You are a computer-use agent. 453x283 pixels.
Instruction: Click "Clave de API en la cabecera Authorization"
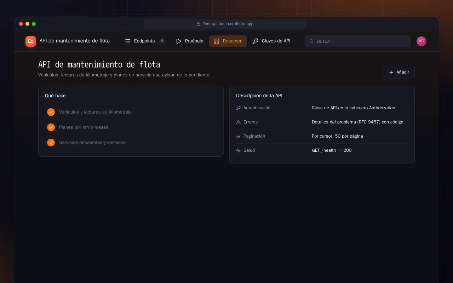pyautogui.click(x=353, y=108)
